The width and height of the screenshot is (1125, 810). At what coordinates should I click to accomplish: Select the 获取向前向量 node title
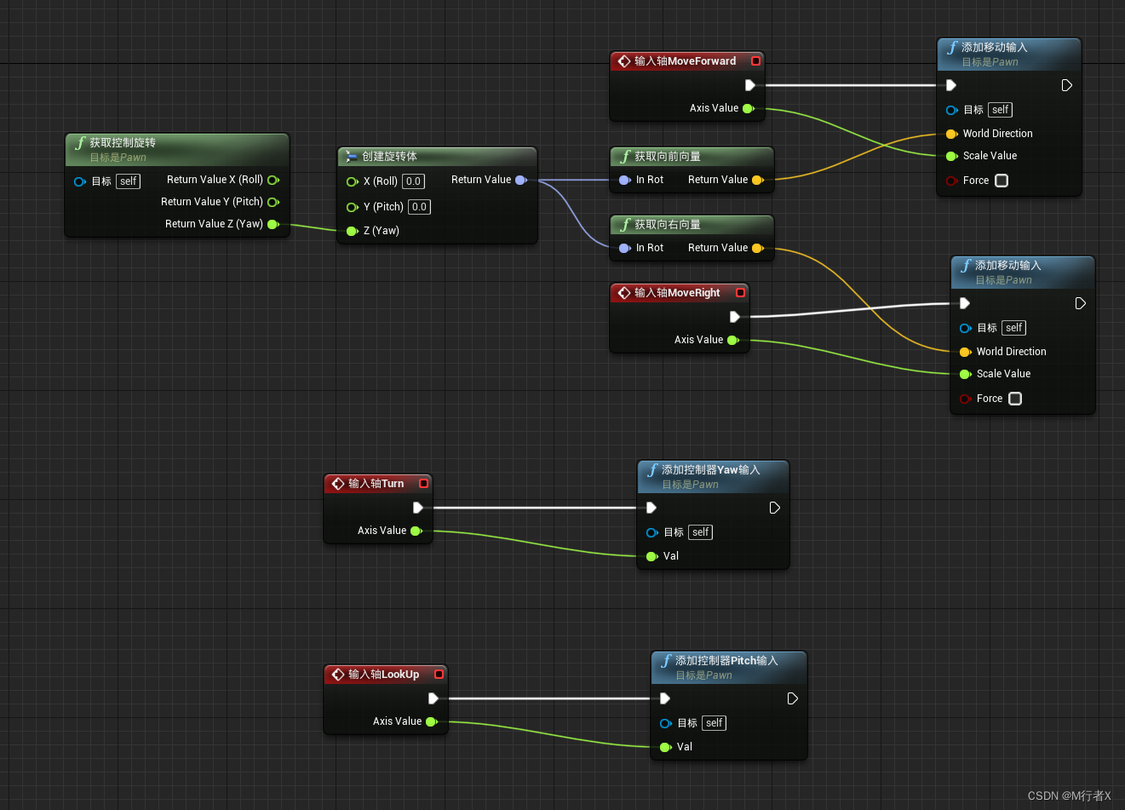pyautogui.click(x=668, y=157)
